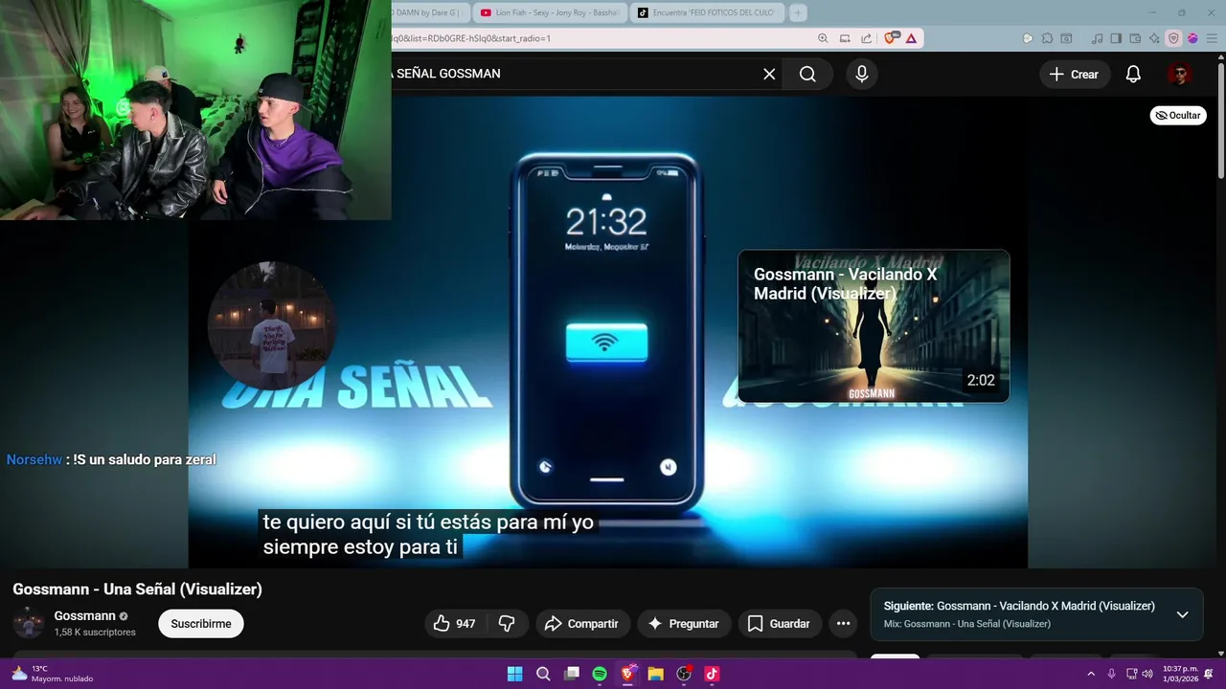Open the Preguntar AI button
Image resolution: width=1226 pixels, height=689 pixels.
coord(684,623)
